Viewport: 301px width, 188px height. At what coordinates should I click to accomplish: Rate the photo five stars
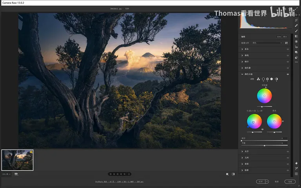124,174
